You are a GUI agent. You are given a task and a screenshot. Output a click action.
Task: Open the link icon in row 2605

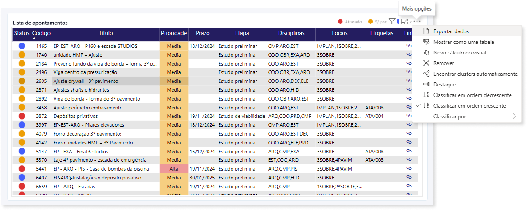click(x=409, y=81)
